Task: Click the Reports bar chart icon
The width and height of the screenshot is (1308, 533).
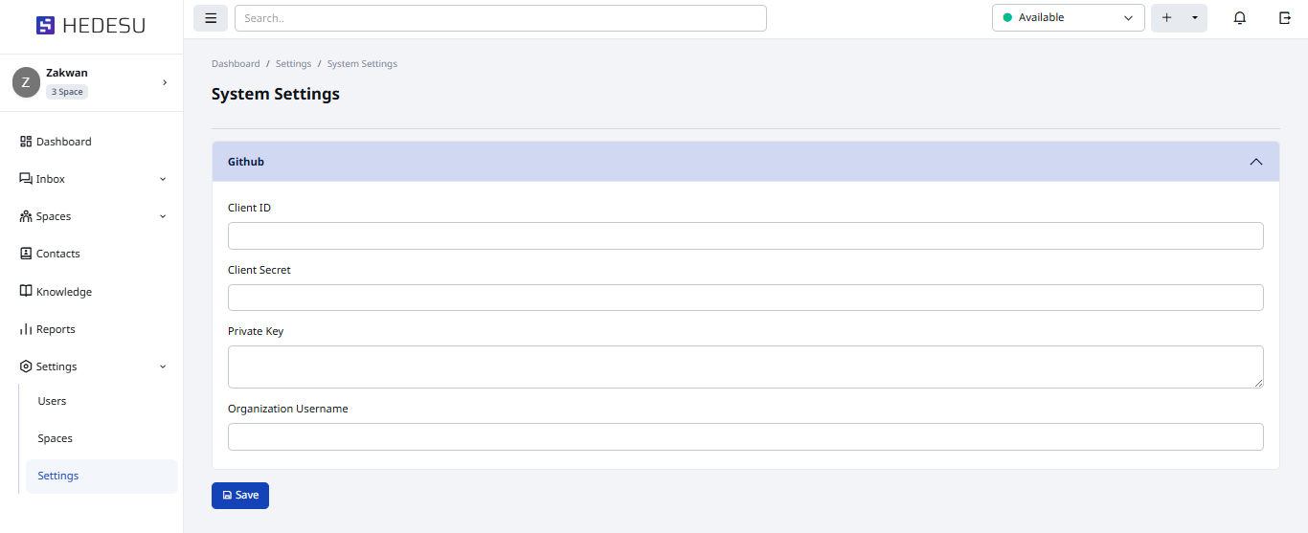Action: [26, 329]
